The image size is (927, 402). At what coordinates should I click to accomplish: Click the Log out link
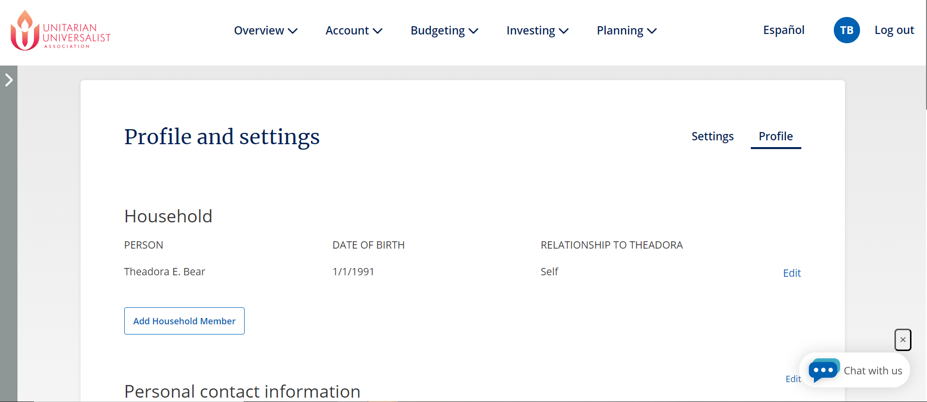point(894,30)
